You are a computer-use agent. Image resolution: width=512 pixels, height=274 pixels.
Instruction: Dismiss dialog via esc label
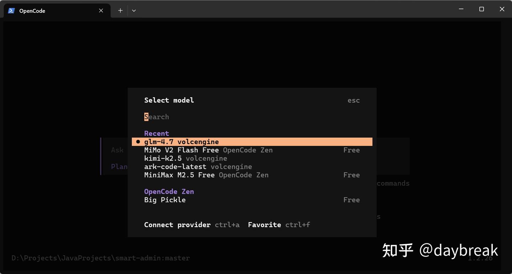point(353,100)
